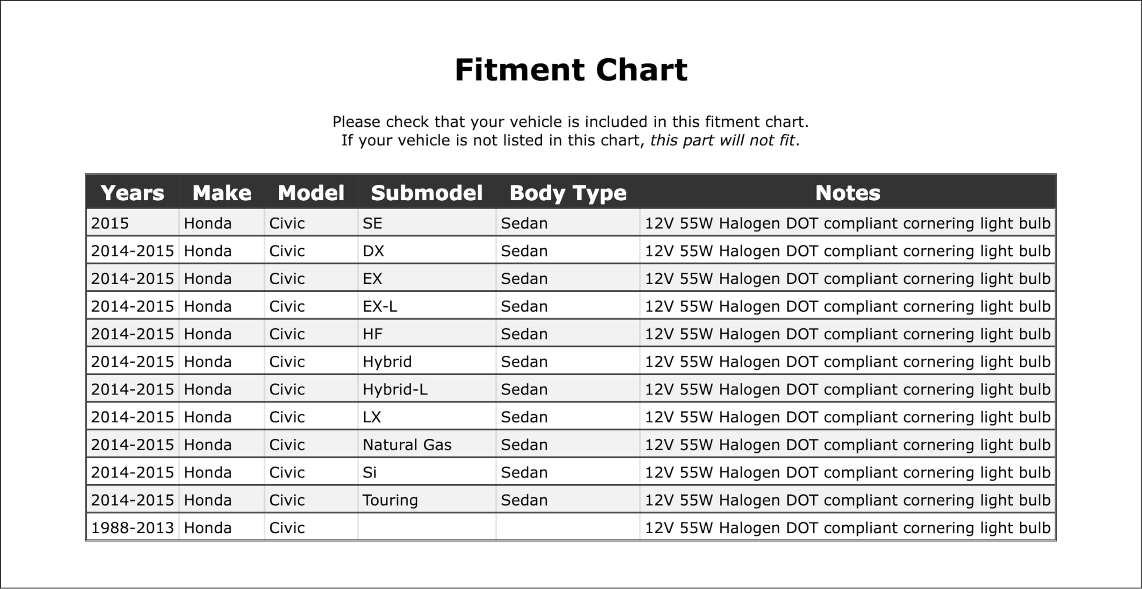Click the italic "this part will not fit" text
Image resolution: width=1142 pixels, height=589 pixels.
click(x=722, y=140)
